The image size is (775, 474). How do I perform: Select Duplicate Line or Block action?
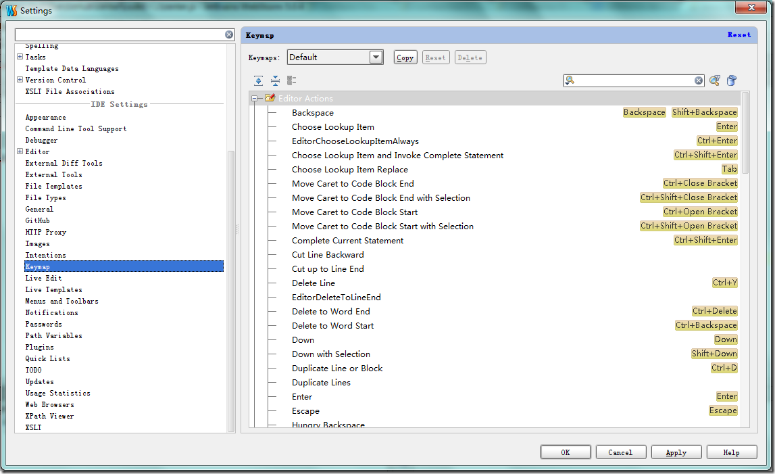click(x=337, y=368)
